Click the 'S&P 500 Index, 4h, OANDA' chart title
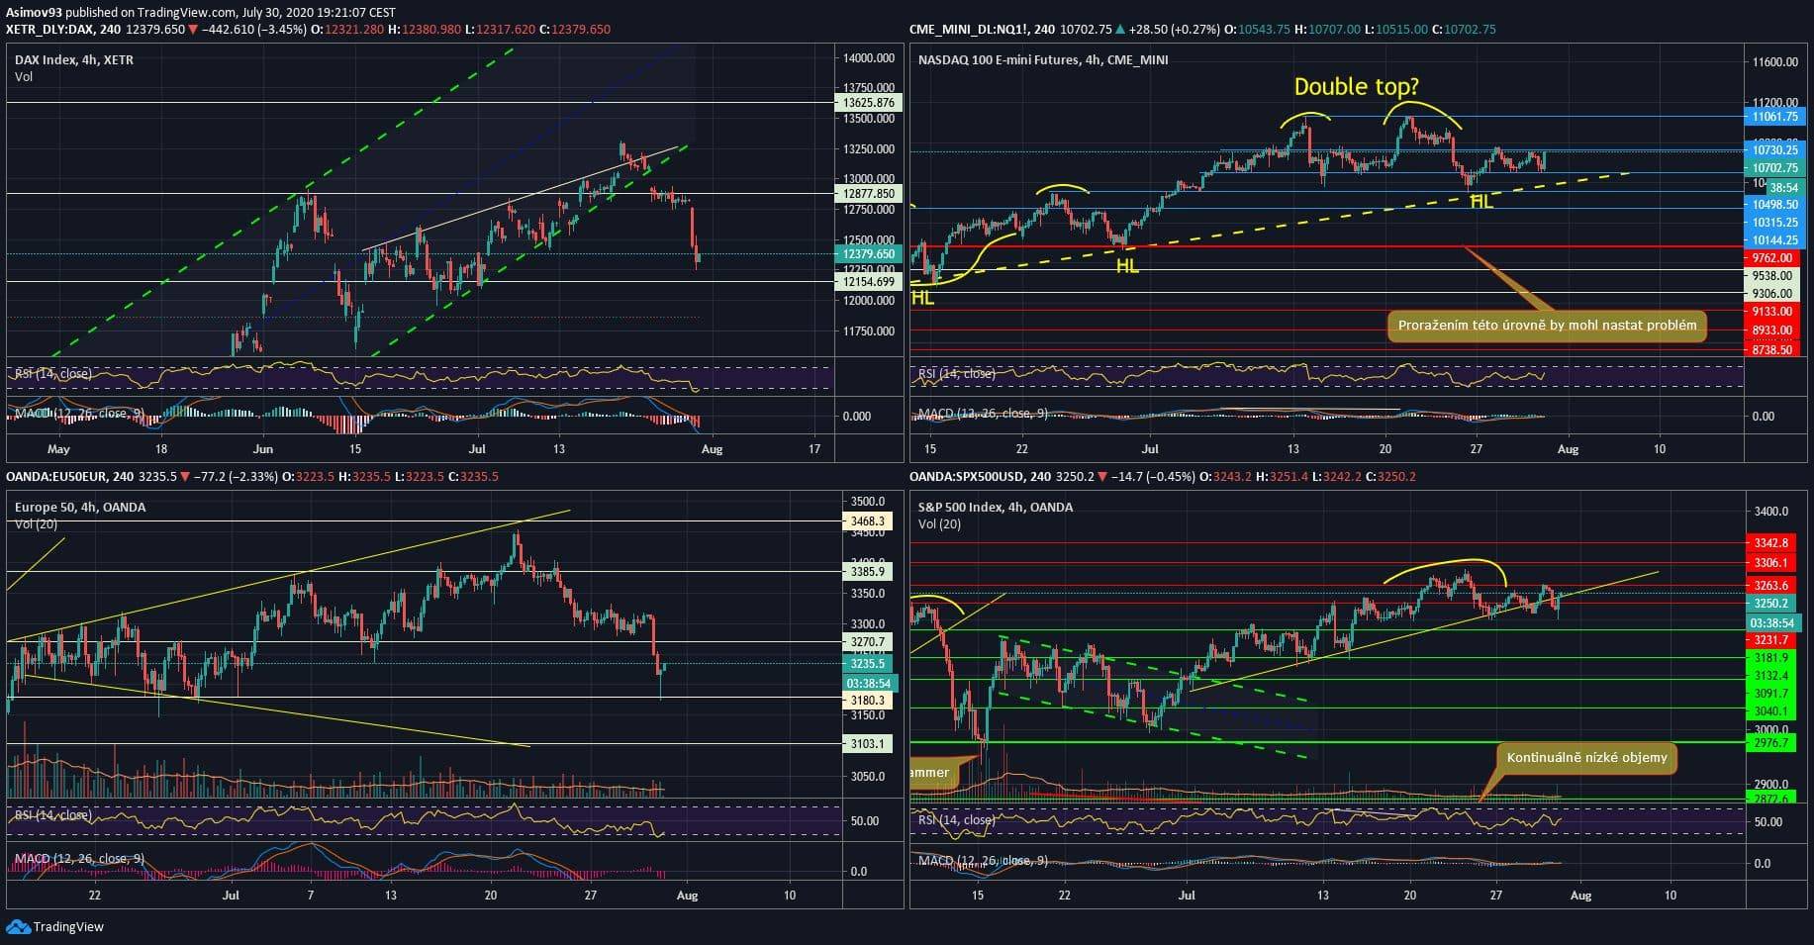 click(x=996, y=507)
